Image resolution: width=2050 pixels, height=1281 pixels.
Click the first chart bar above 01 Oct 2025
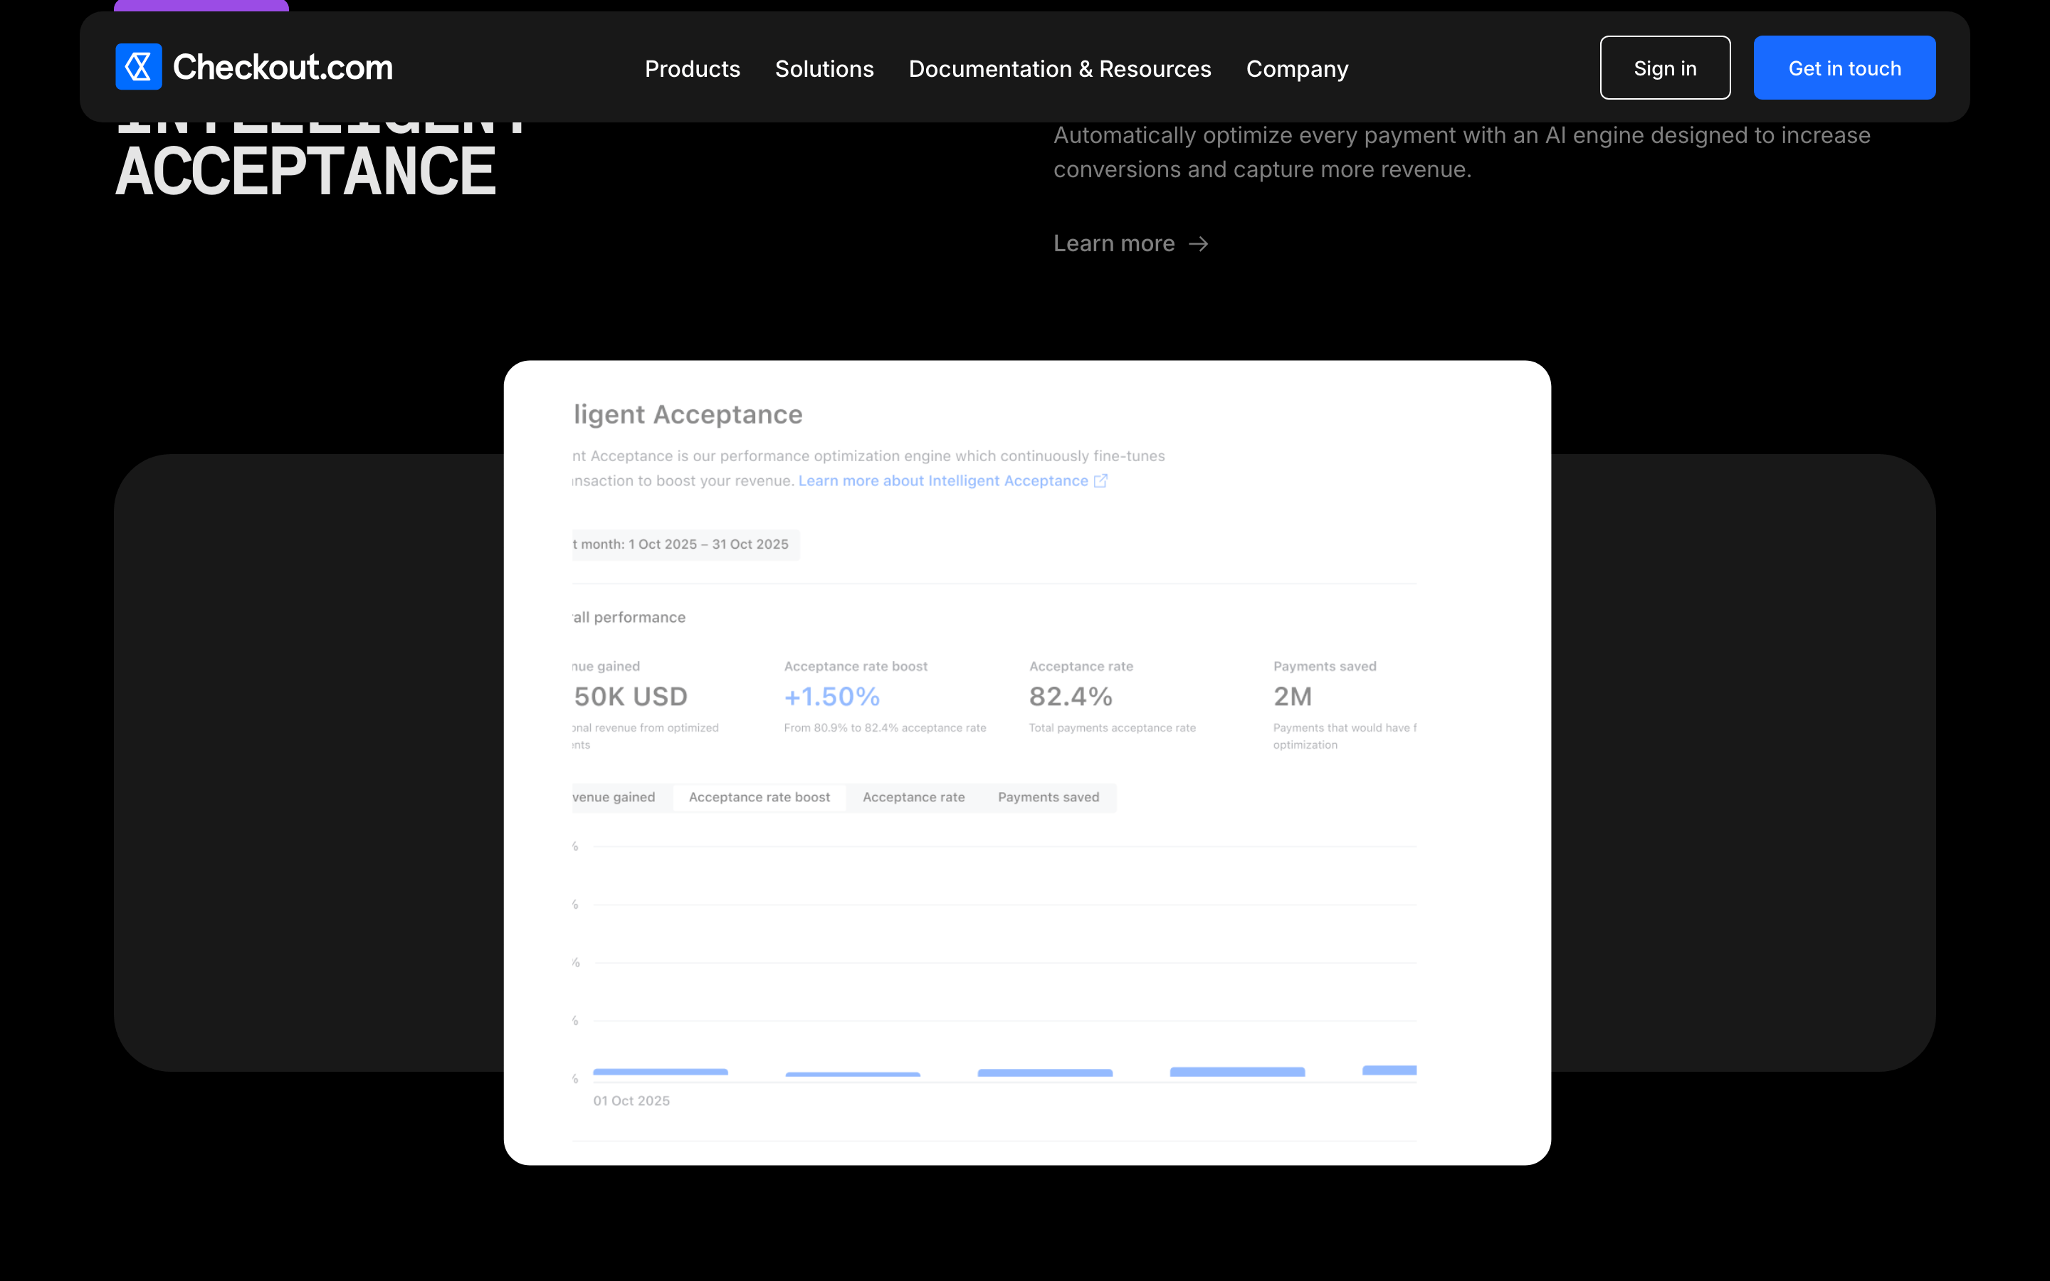(660, 1072)
